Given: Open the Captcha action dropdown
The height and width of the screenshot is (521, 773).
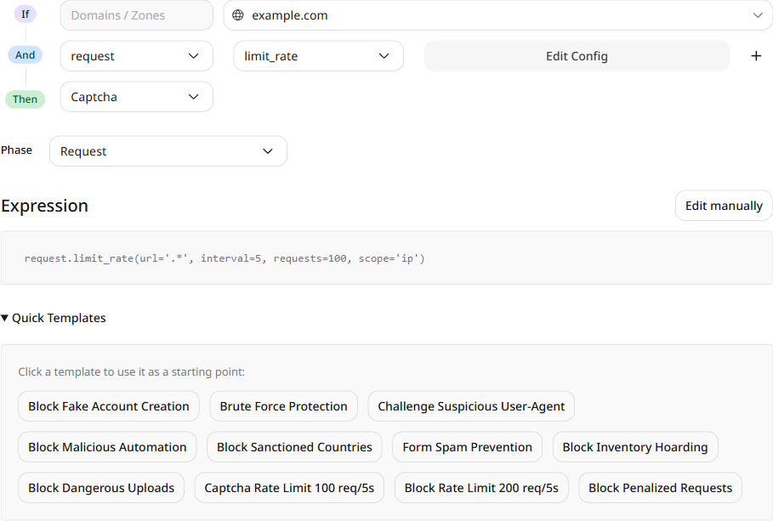Looking at the screenshot, I should [137, 97].
